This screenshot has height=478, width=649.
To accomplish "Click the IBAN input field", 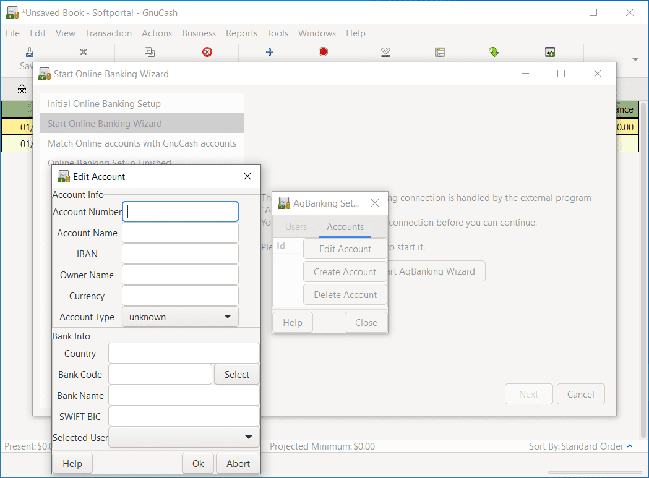I will tap(180, 254).
